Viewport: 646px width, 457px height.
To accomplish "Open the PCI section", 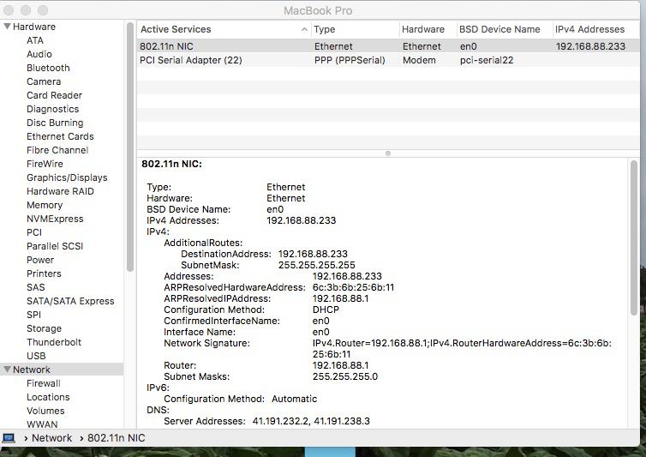I will [x=34, y=232].
